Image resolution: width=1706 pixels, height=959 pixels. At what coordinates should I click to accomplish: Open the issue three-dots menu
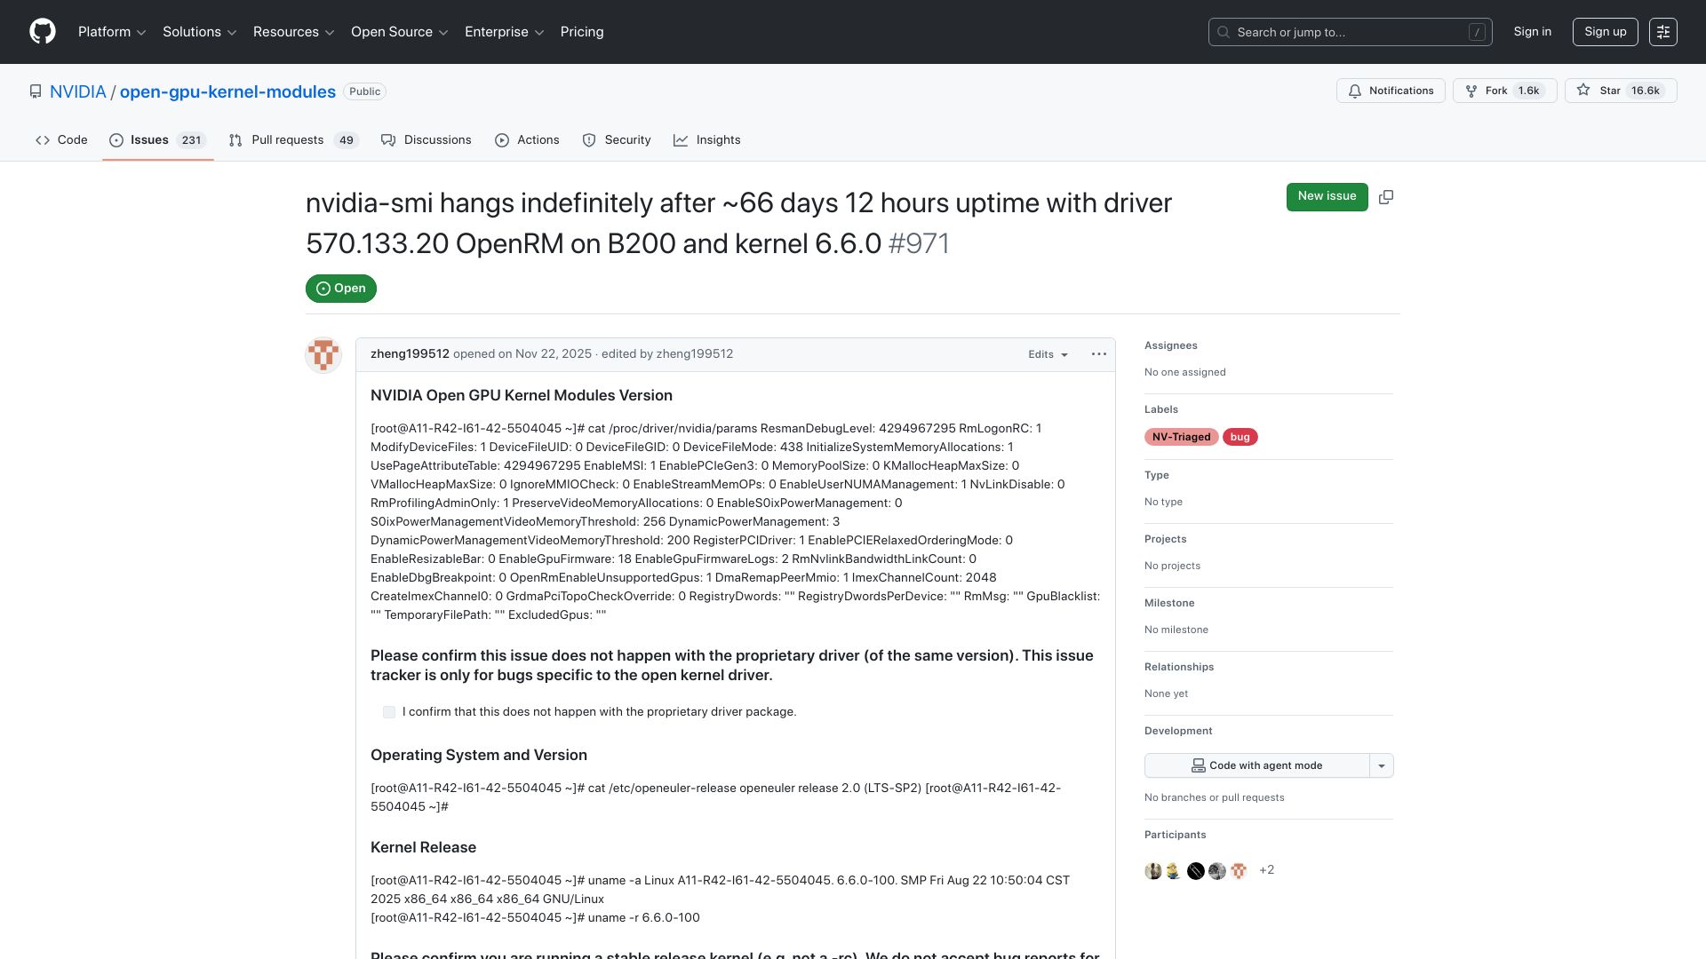(1099, 354)
